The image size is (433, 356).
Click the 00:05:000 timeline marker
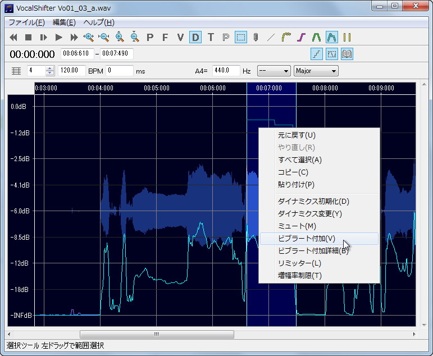[x=157, y=88]
